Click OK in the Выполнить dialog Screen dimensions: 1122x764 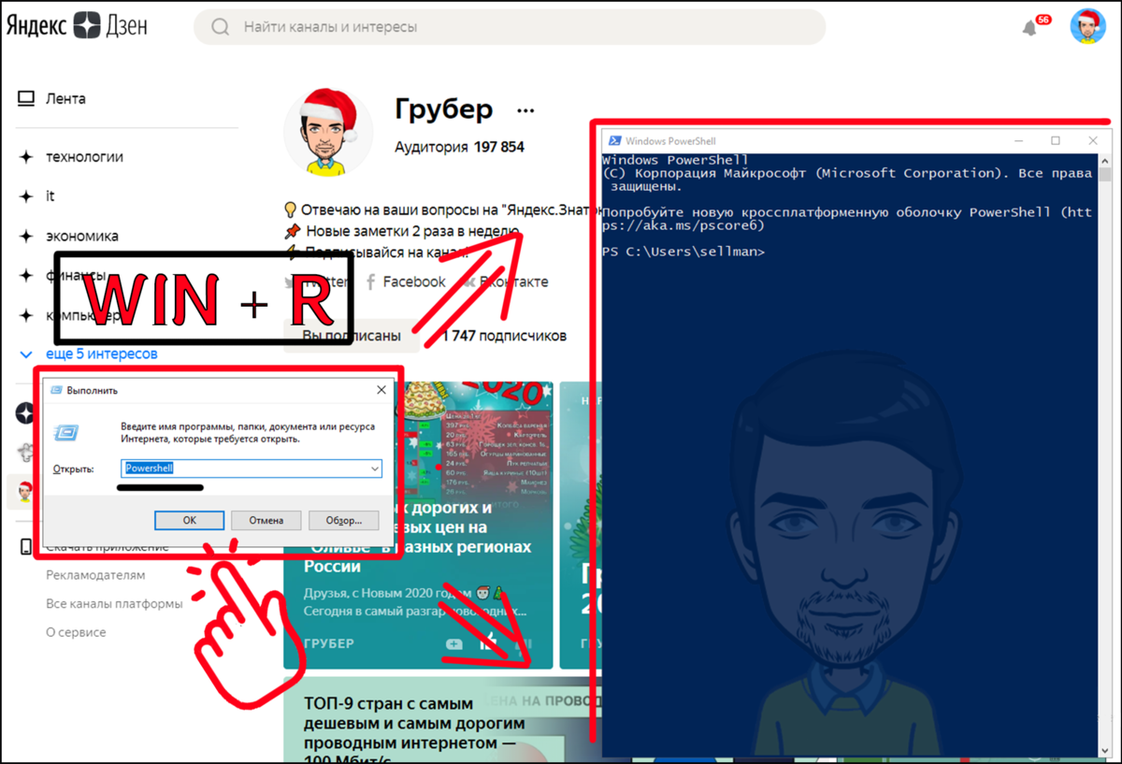click(189, 520)
